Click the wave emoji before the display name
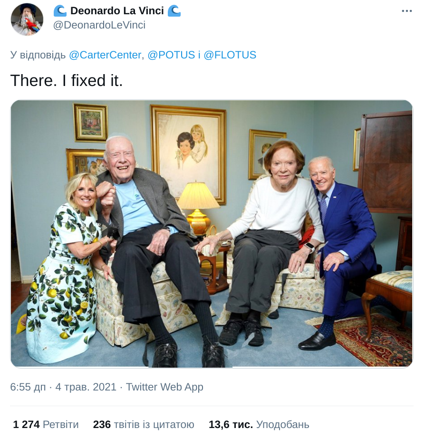425x438 pixels. pyautogui.click(x=60, y=11)
